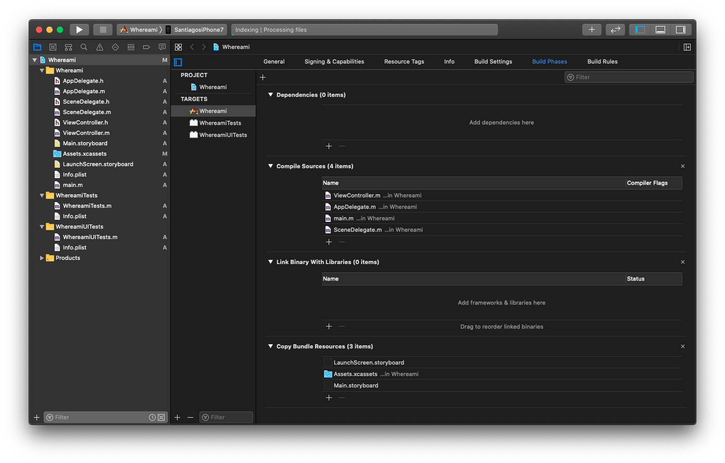Toggle the Debug area visibility

(x=660, y=30)
